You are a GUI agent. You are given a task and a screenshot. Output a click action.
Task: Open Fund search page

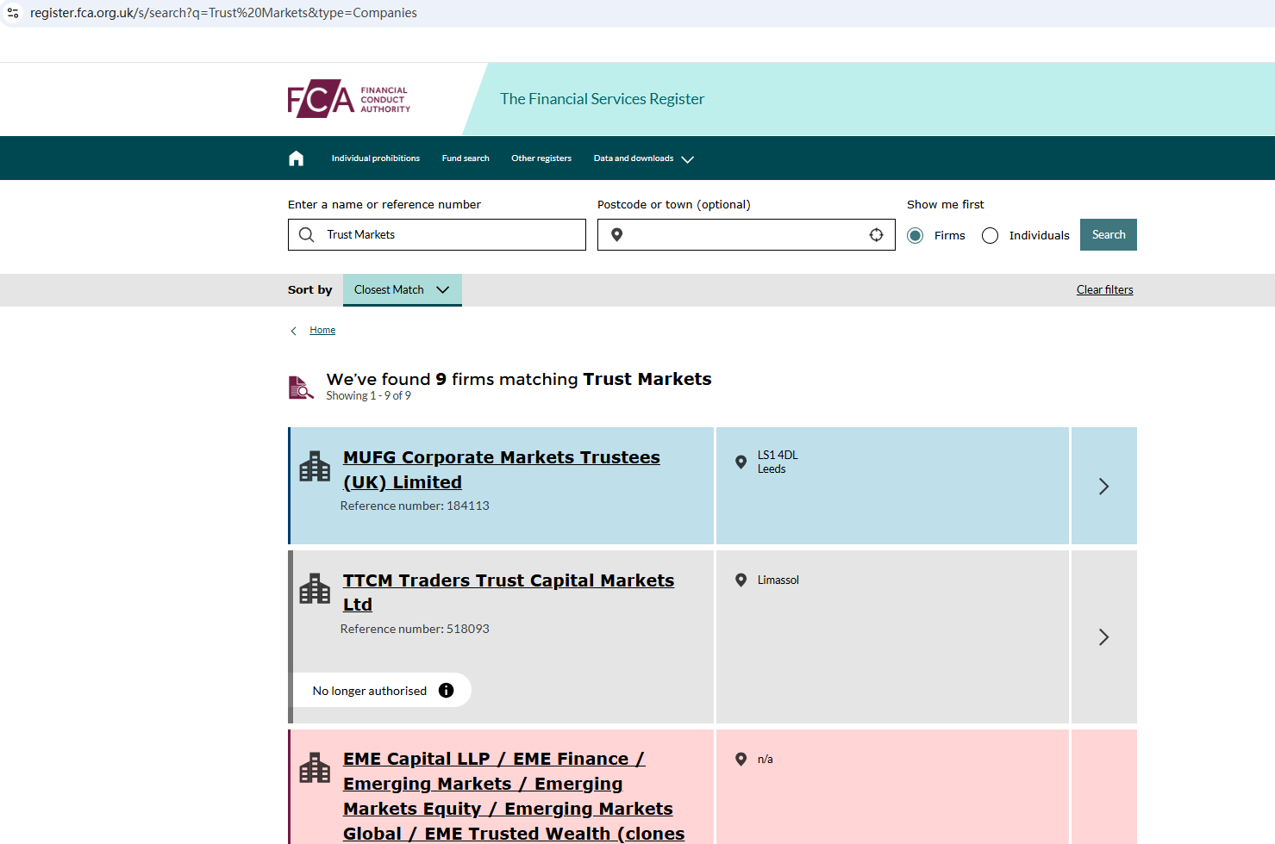tap(466, 158)
